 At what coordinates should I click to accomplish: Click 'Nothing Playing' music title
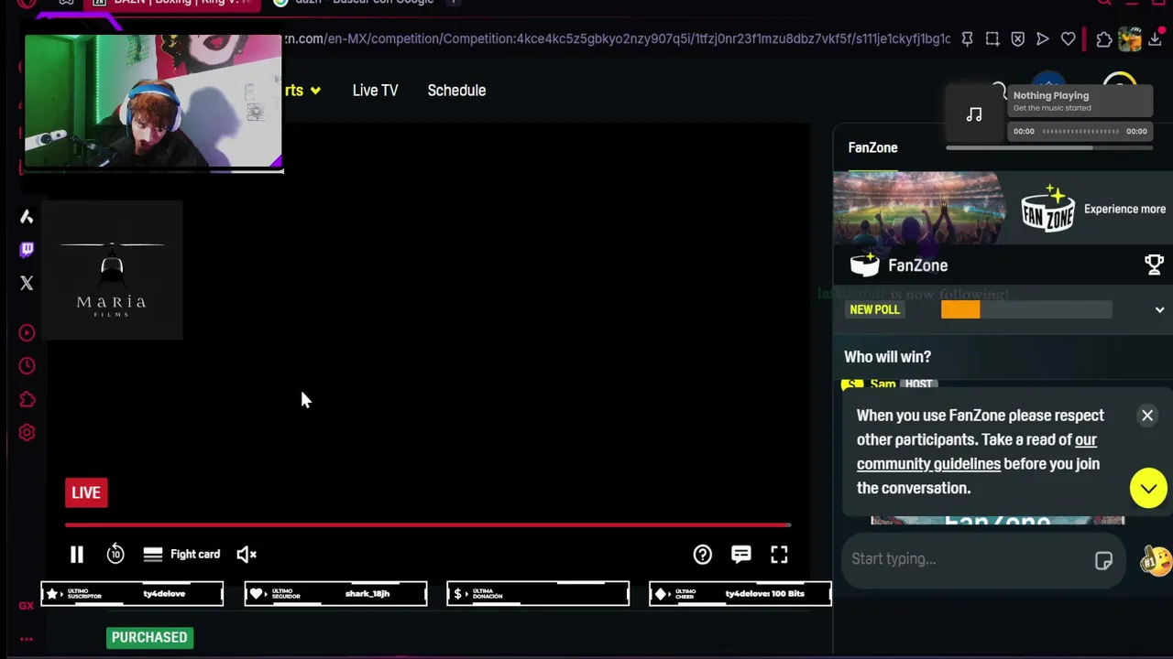(1051, 95)
